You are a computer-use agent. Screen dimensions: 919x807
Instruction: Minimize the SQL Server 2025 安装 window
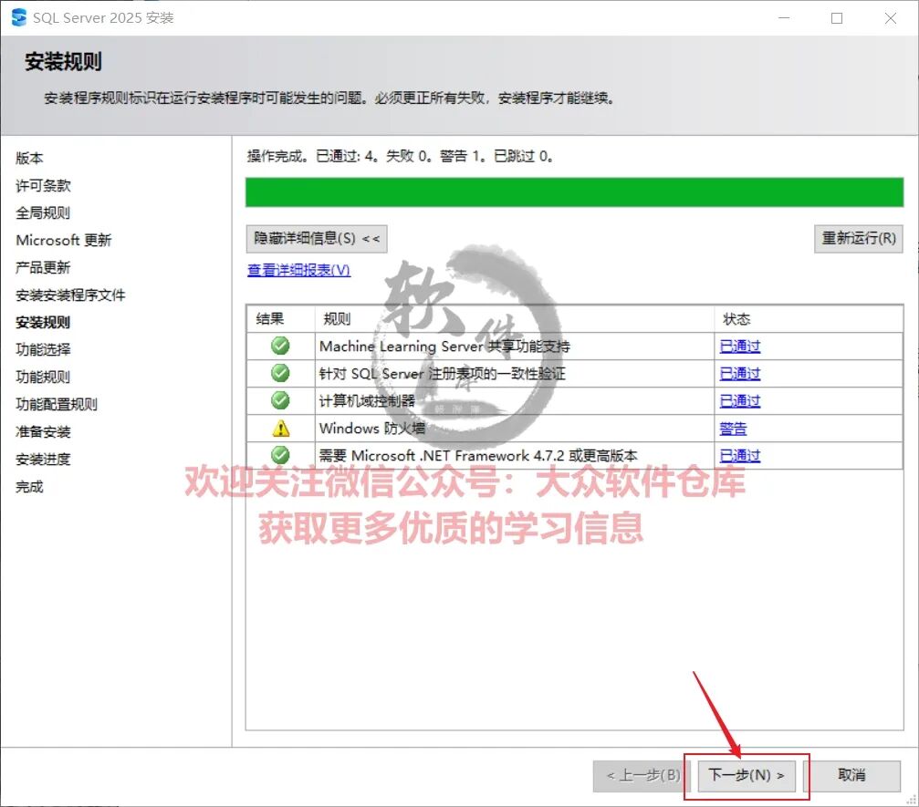[784, 18]
